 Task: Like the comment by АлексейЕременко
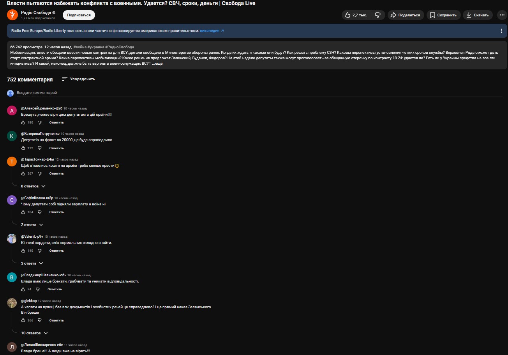(x=23, y=122)
